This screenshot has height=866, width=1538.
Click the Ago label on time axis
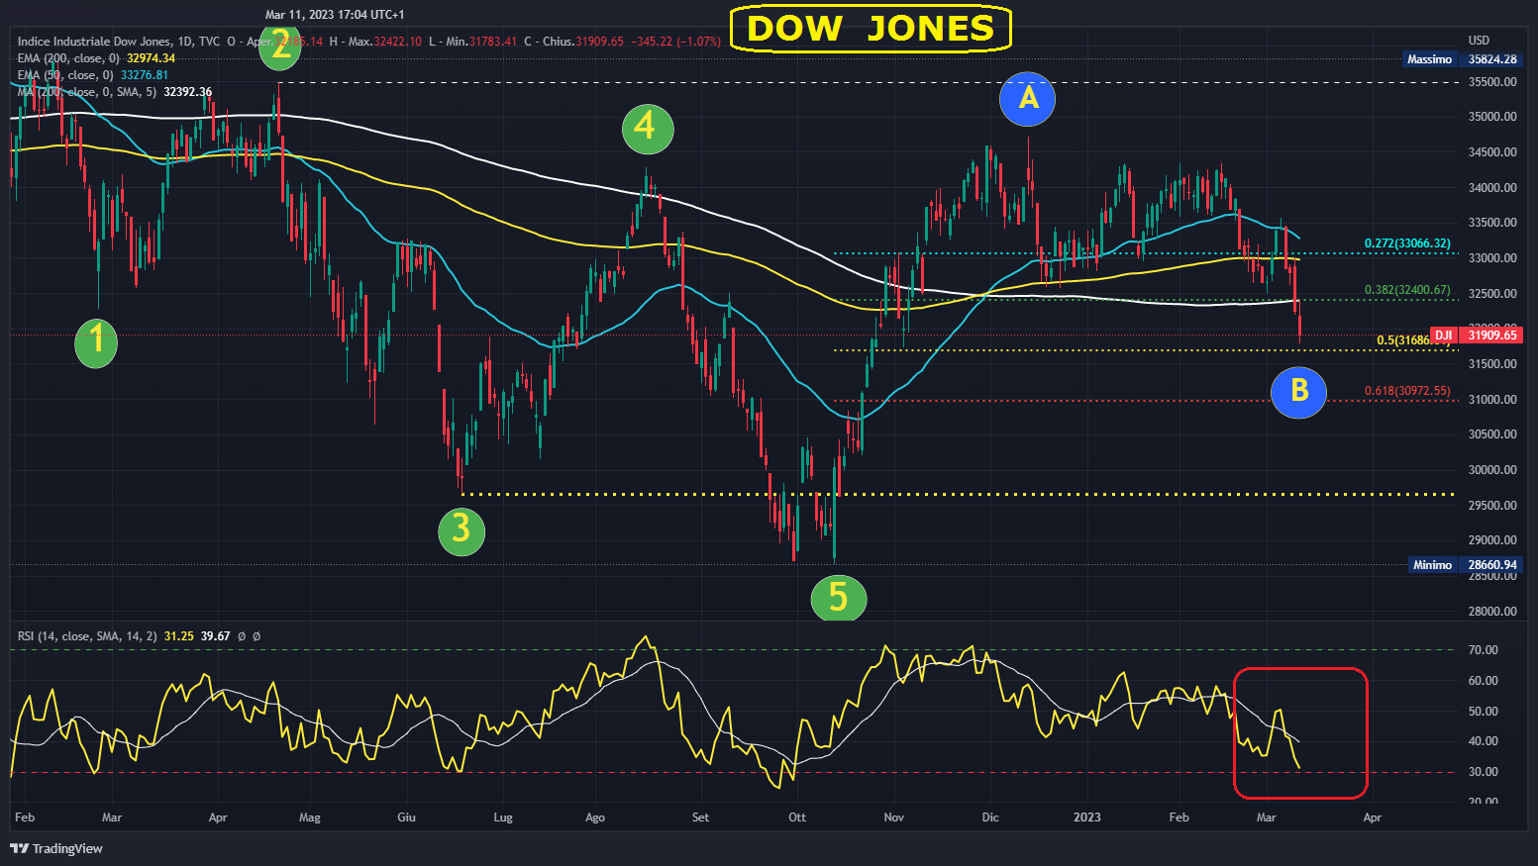click(595, 818)
